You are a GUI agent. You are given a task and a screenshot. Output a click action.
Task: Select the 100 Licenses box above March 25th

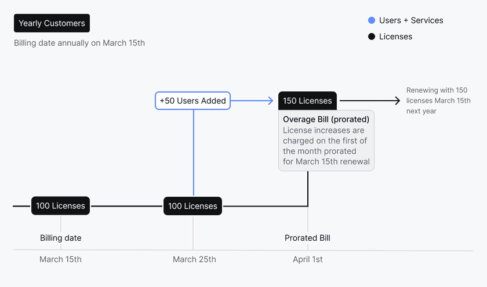(192, 205)
